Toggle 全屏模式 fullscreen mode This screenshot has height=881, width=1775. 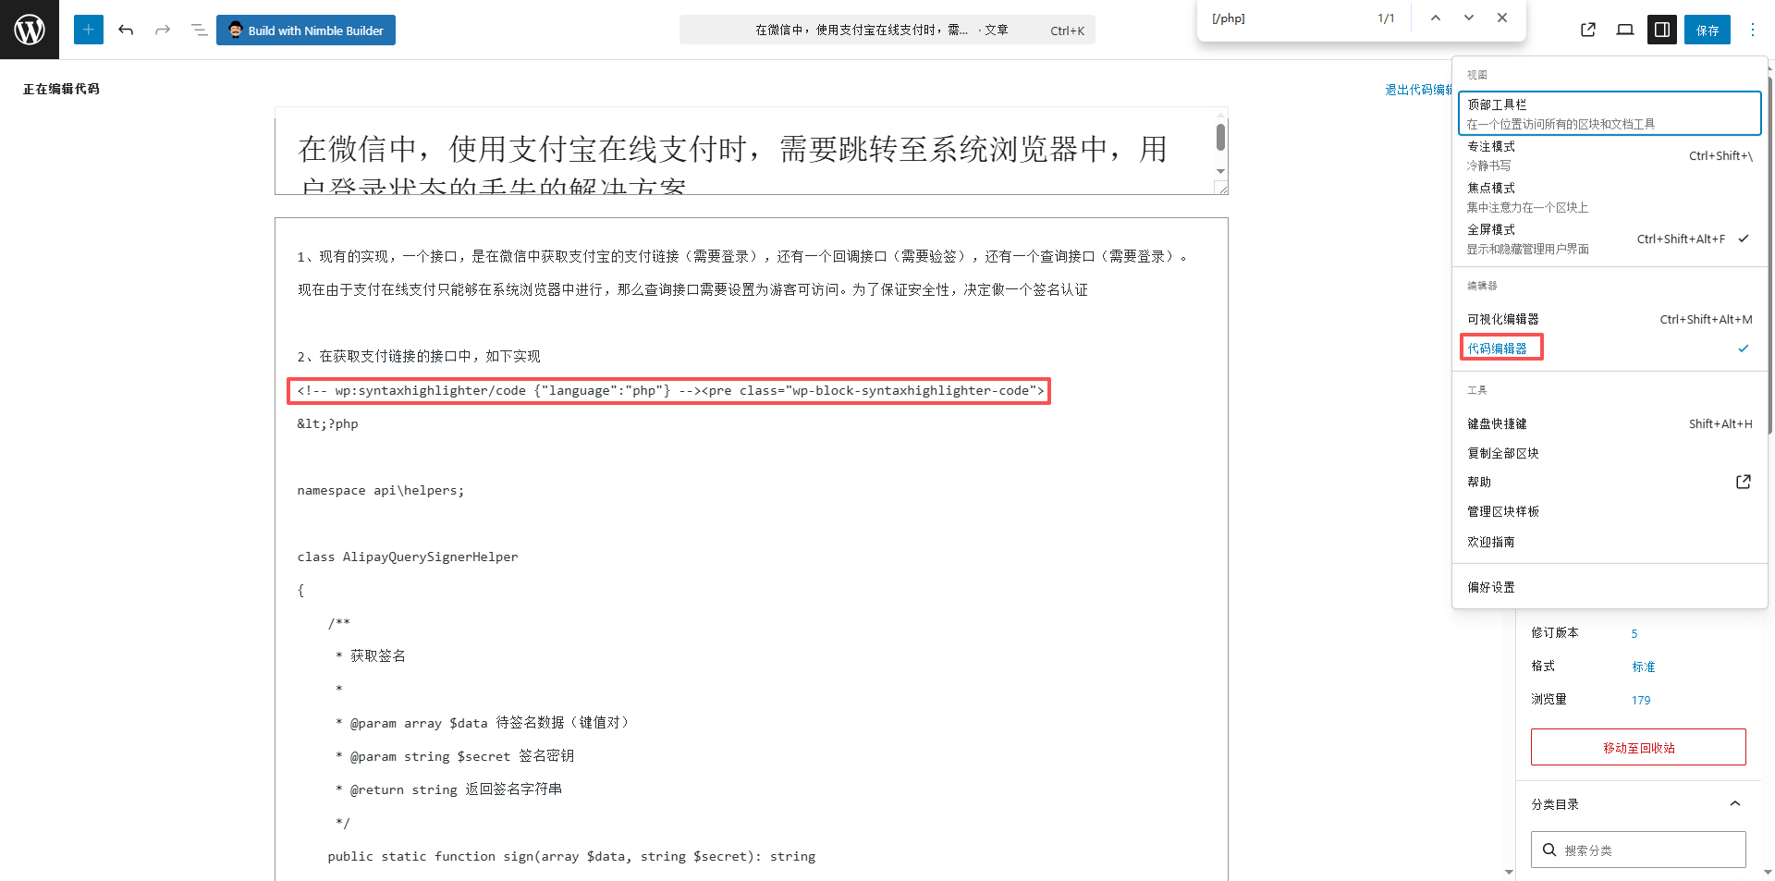pyautogui.click(x=1610, y=239)
